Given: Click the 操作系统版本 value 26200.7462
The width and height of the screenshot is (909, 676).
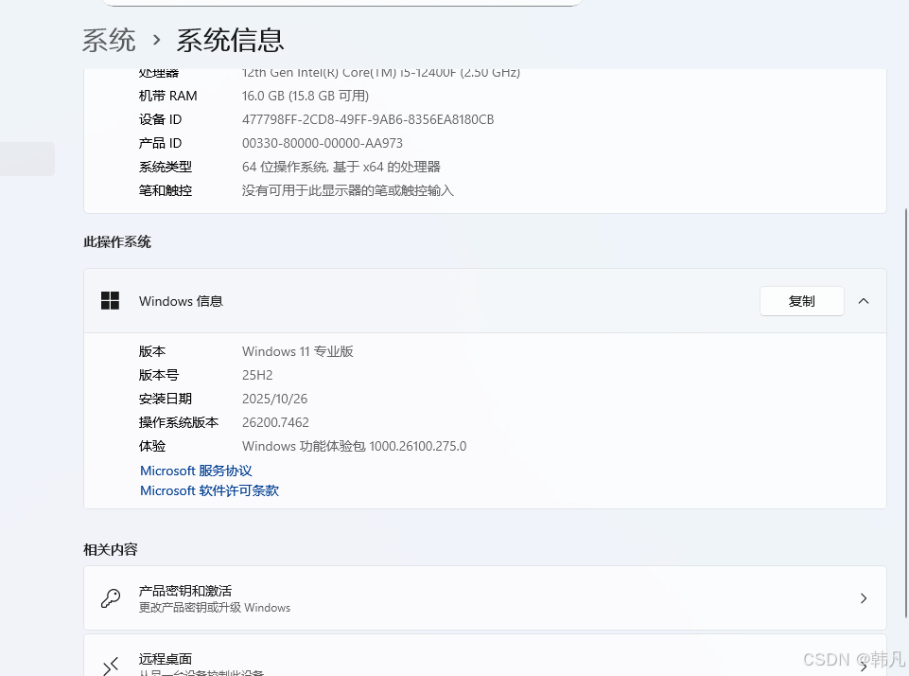Looking at the screenshot, I should pyautogui.click(x=275, y=422).
